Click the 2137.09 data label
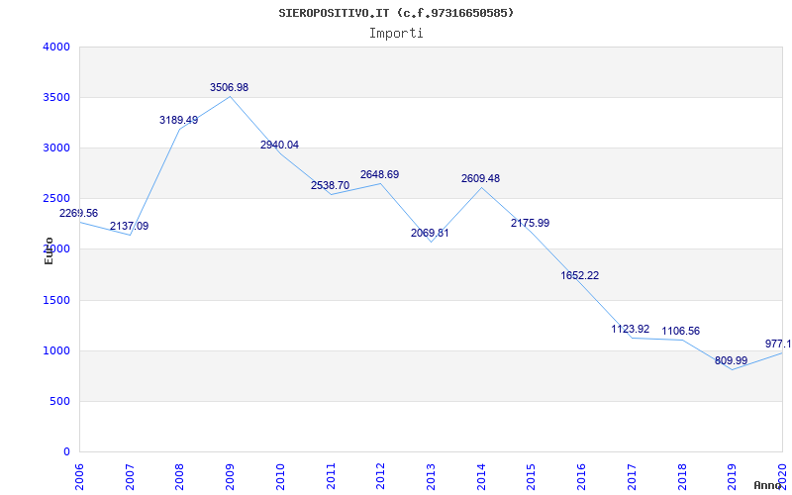This screenshot has height=495, width=792. coord(129,227)
